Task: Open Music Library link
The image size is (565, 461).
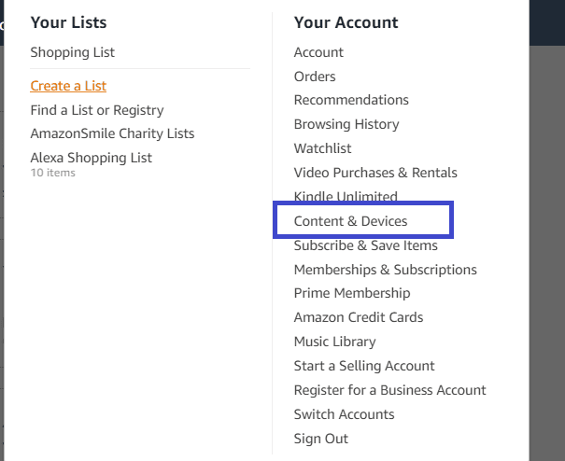Action: (x=334, y=342)
